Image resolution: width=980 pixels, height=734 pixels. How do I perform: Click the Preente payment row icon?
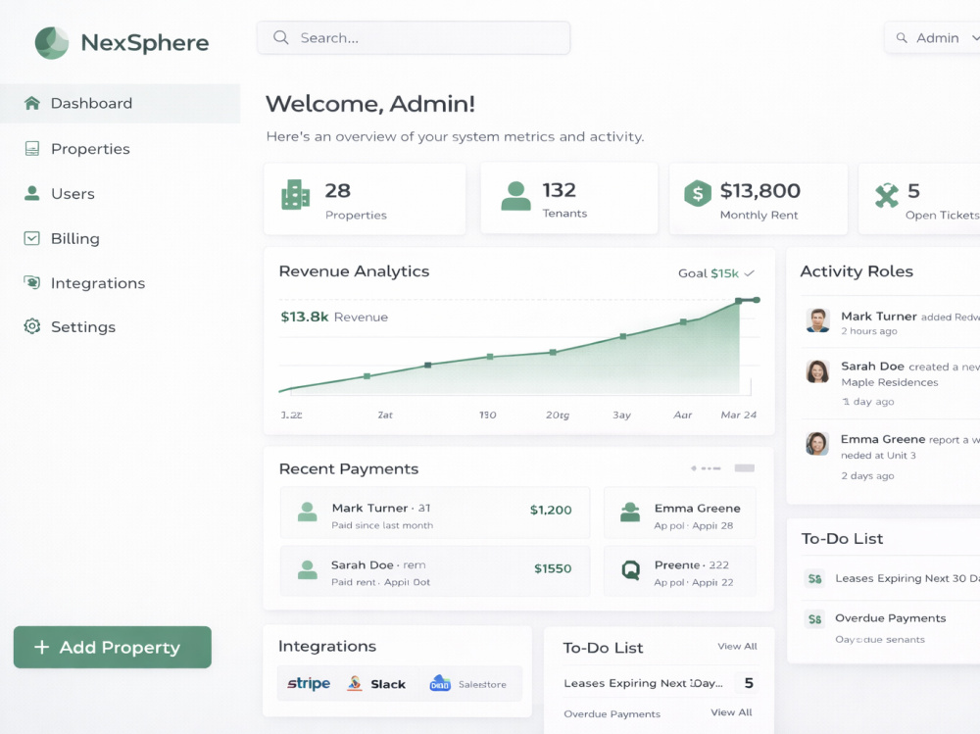pyautogui.click(x=630, y=569)
